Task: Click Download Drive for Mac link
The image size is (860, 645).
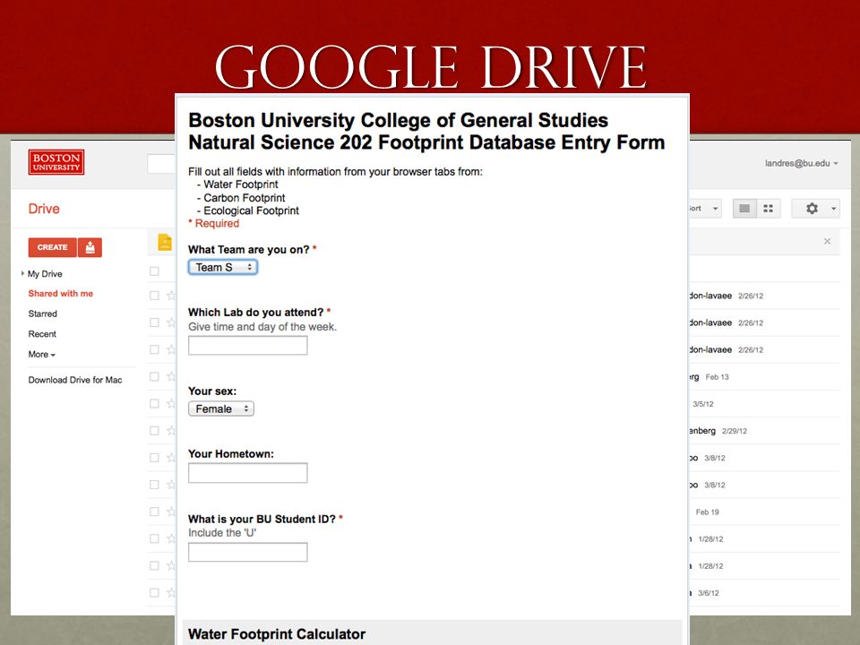Action: click(75, 380)
